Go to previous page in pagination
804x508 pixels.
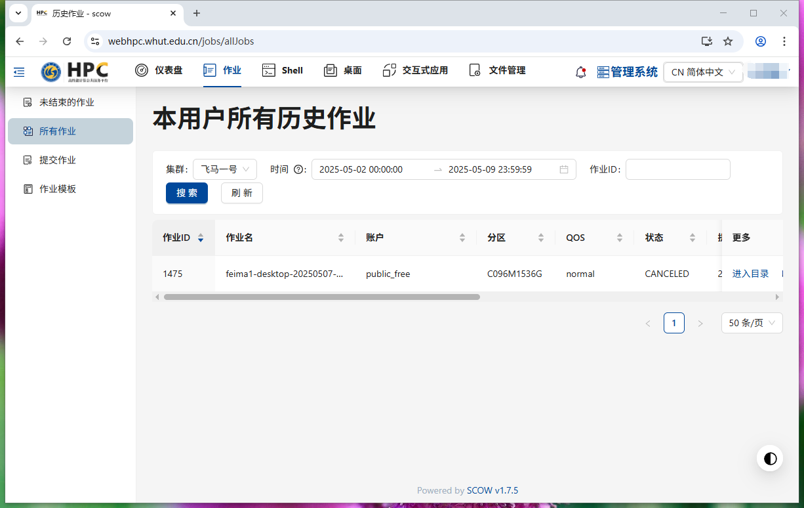tap(648, 323)
